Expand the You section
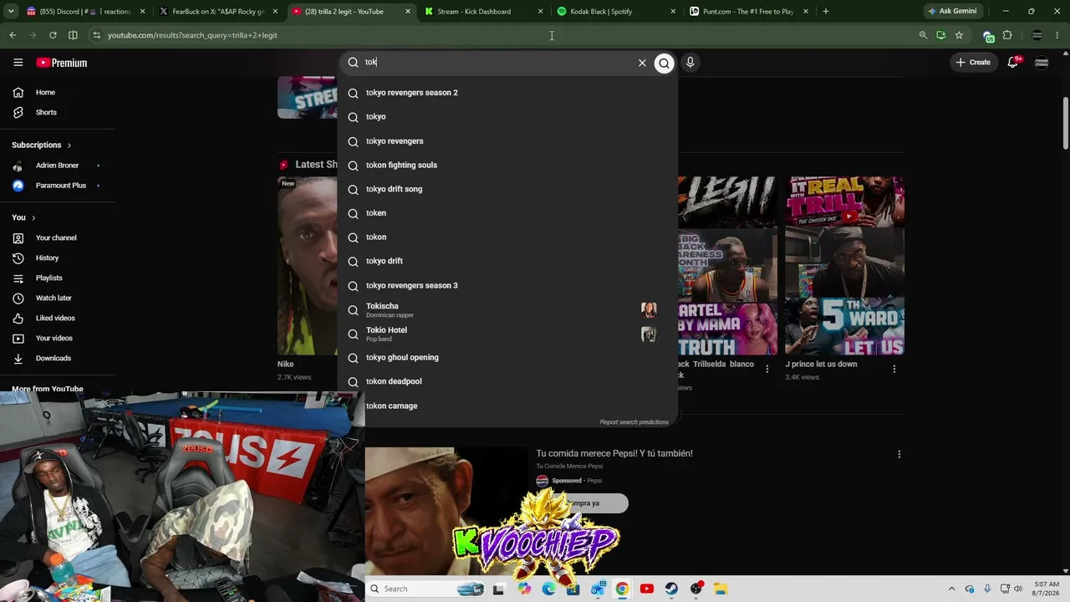Viewport: 1070px width, 602px height. [x=23, y=217]
